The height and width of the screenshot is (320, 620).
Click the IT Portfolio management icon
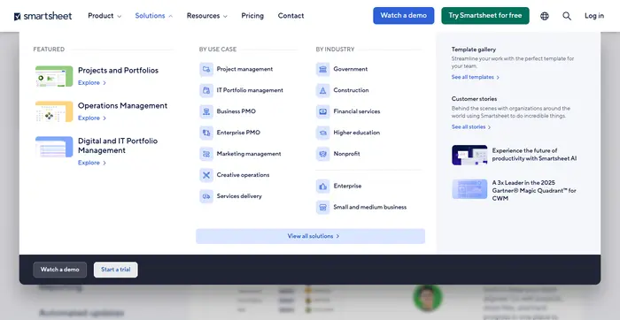[206, 90]
